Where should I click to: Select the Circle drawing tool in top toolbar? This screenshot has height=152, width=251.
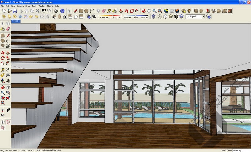click(86, 11)
